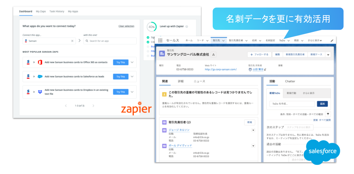
Task: Open the row menu for ジョージ ネルソン
Action: 253,130
